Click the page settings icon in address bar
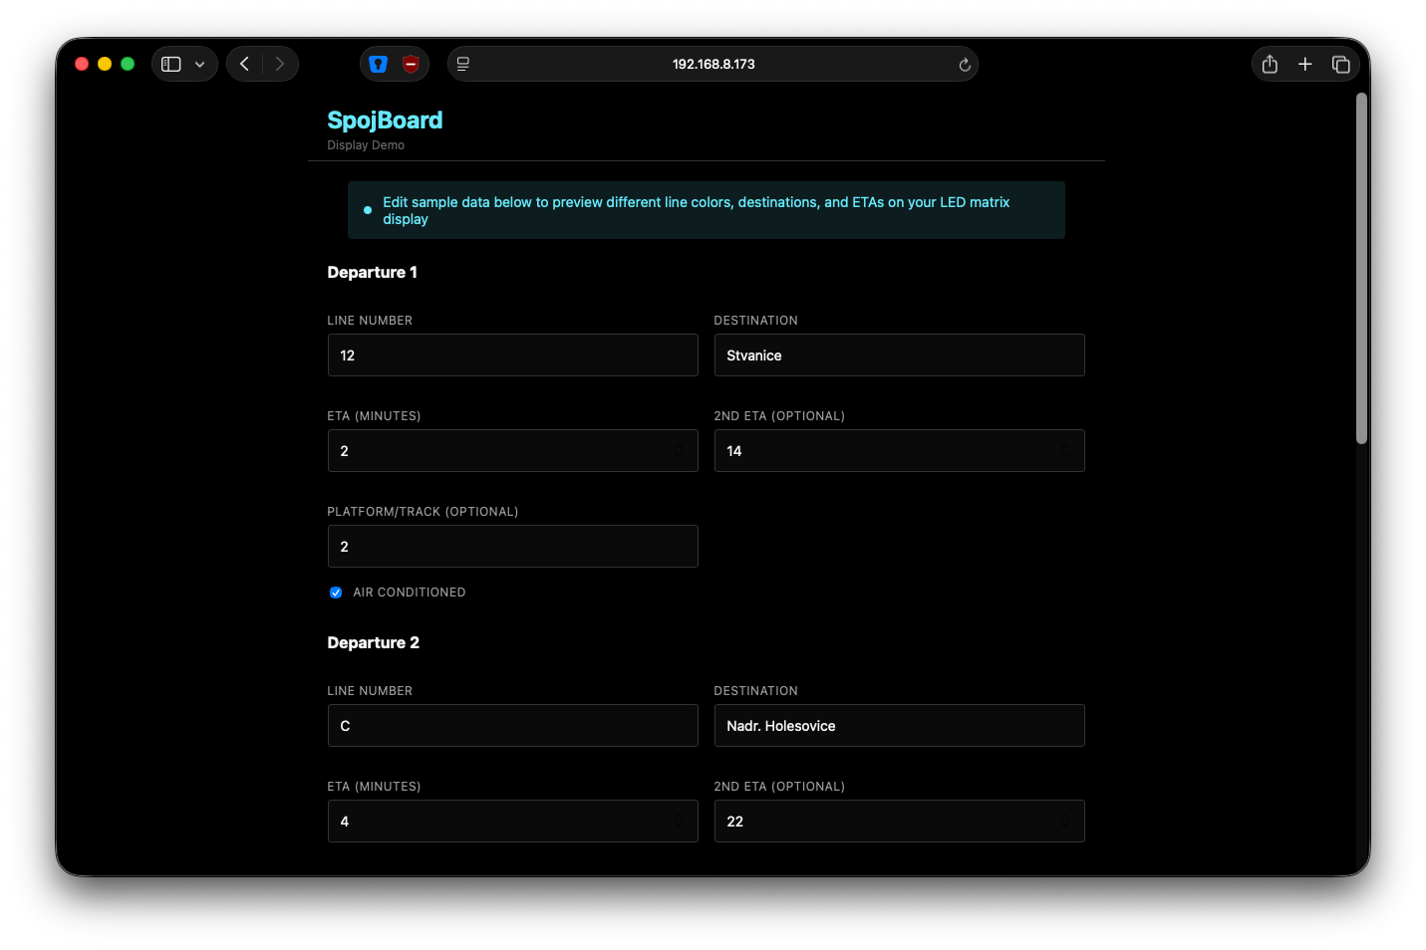 click(463, 64)
